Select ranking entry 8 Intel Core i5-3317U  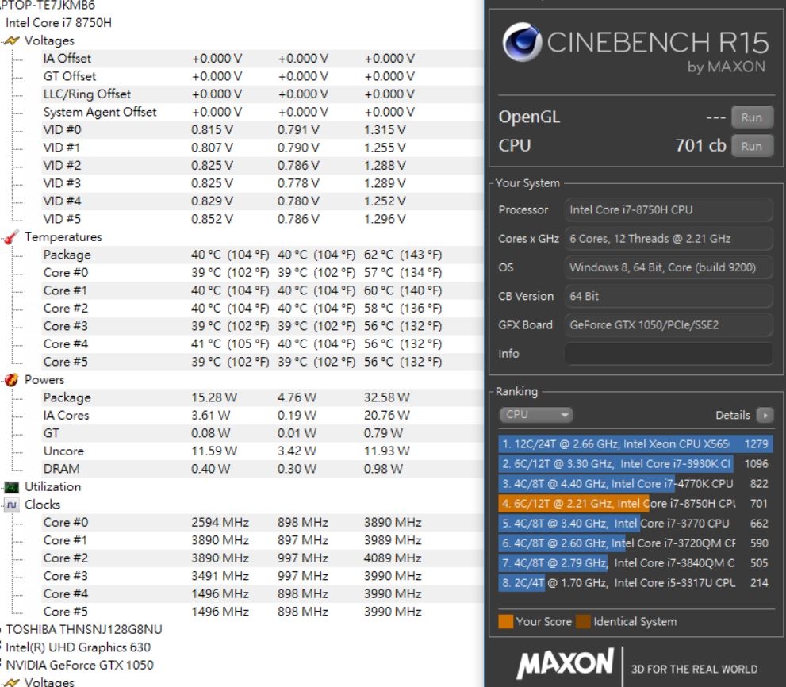(635, 583)
